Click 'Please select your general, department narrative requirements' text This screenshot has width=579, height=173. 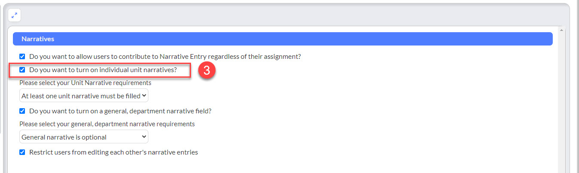(107, 124)
